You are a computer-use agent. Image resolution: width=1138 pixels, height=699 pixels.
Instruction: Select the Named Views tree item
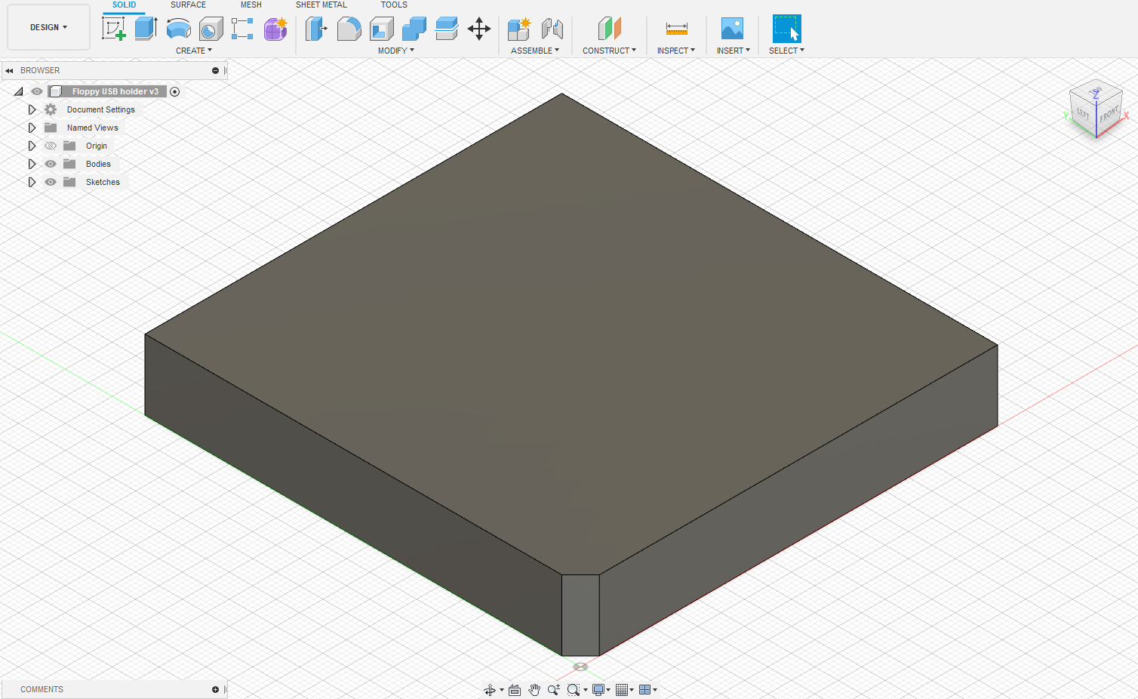pos(93,128)
